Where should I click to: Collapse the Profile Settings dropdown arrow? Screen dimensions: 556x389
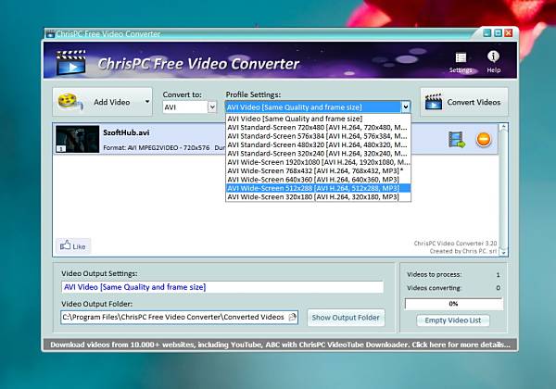click(405, 107)
